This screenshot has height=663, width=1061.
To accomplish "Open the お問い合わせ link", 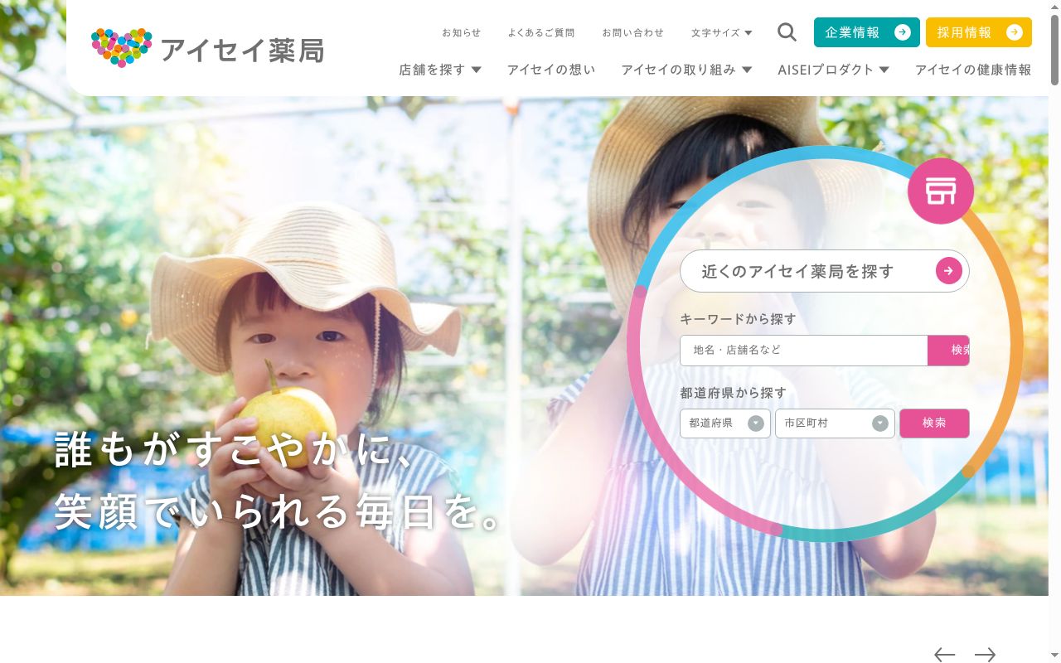I will click(x=633, y=33).
